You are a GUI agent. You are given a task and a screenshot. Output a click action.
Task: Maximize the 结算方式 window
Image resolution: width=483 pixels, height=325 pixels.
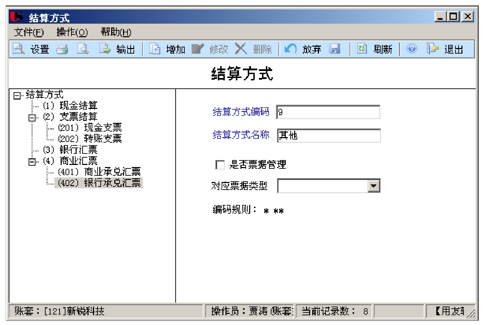[454, 16]
